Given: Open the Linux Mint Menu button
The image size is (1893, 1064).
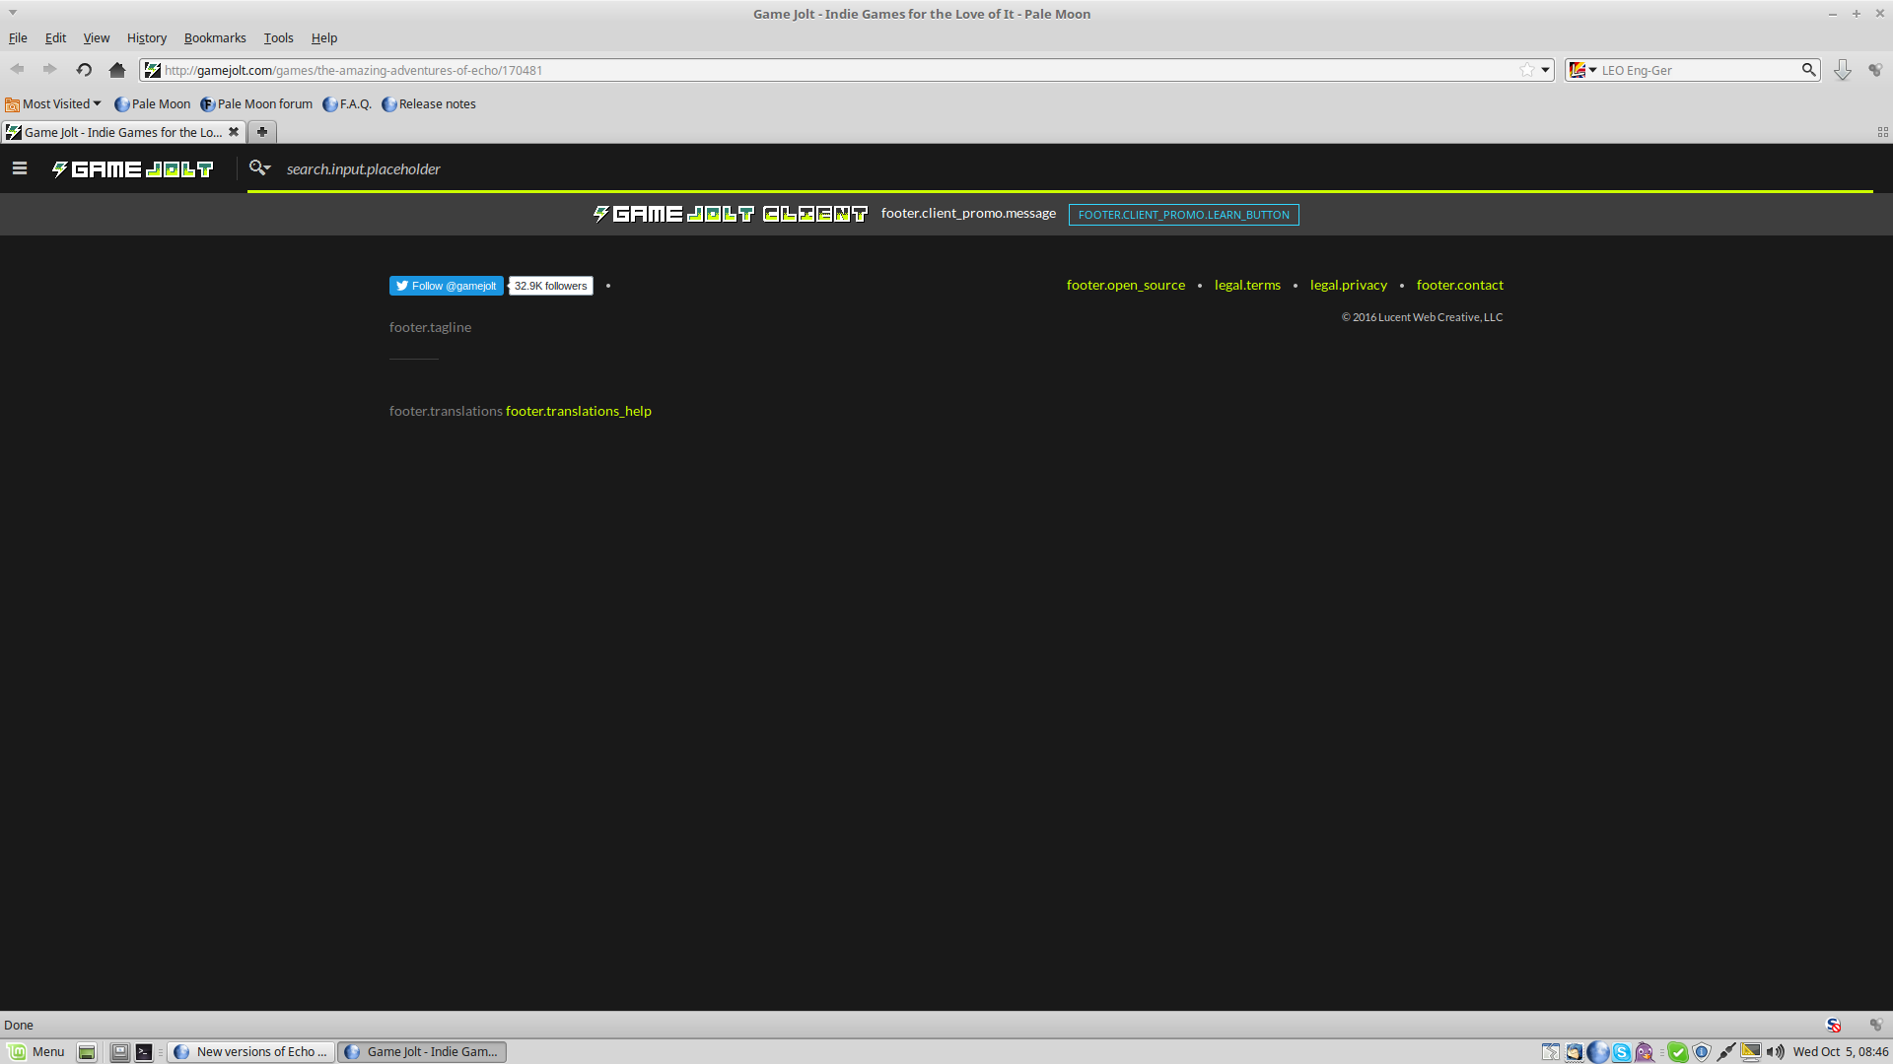Looking at the screenshot, I should coord(36,1051).
